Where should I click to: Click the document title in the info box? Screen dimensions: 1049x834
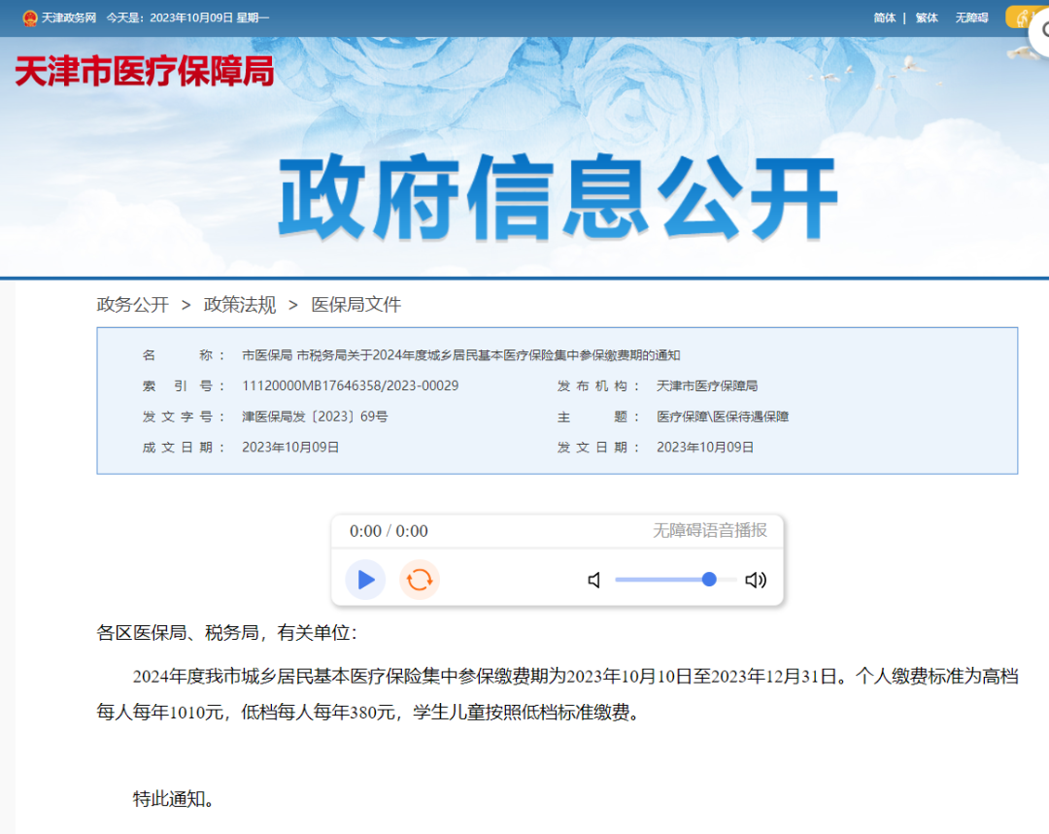pos(460,355)
